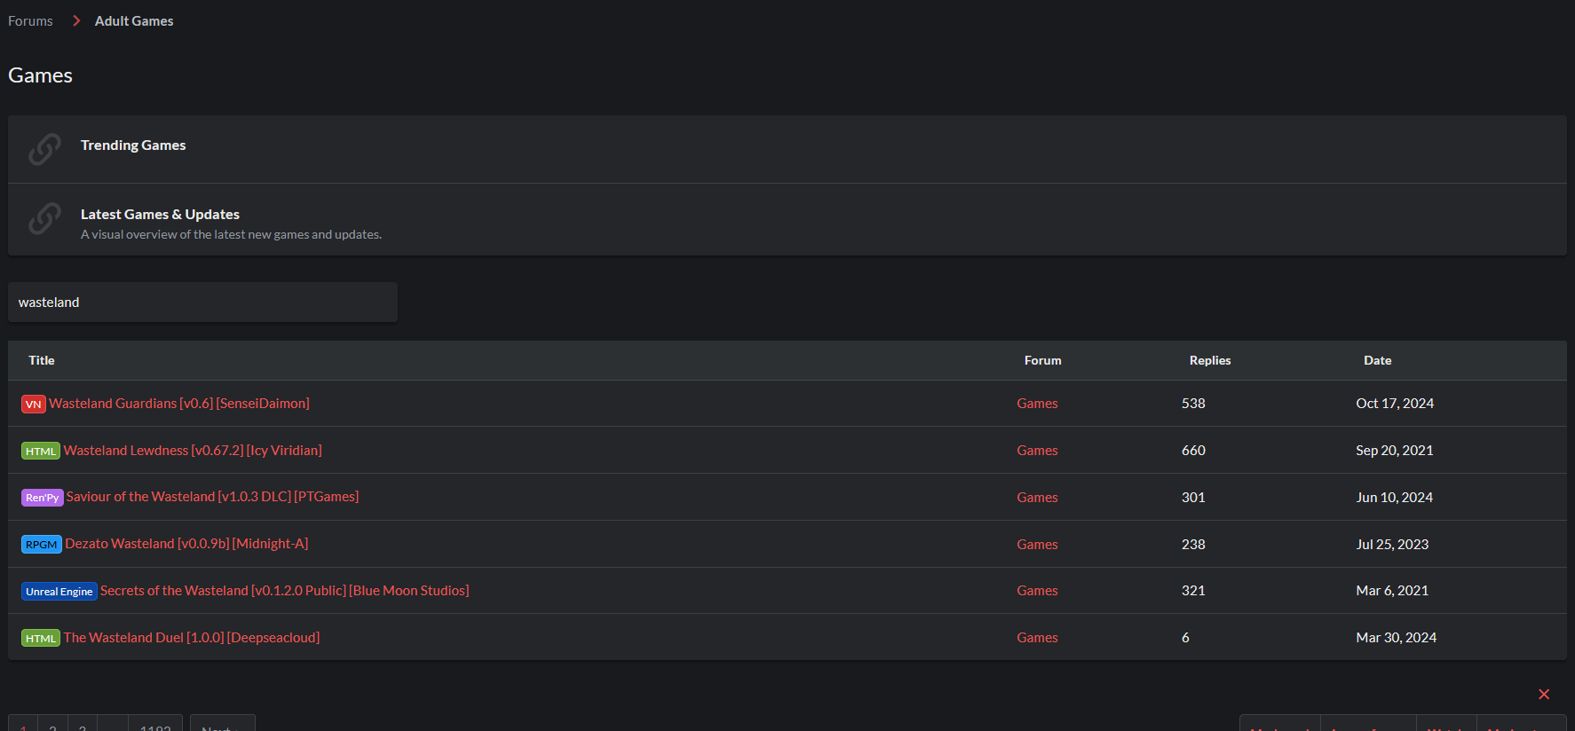
Task: Click the Games forum link for Wasteland Guardians
Action: pyautogui.click(x=1037, y=403)
